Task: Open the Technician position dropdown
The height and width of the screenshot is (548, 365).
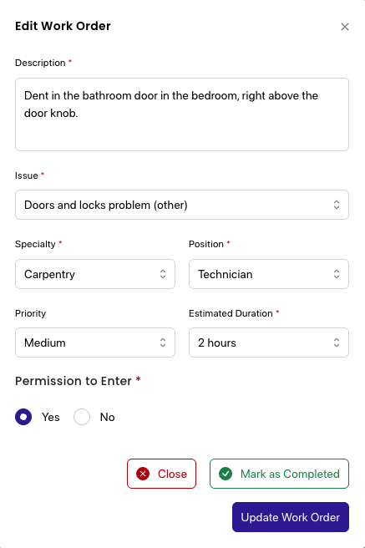Action: (x=269, y=274)
